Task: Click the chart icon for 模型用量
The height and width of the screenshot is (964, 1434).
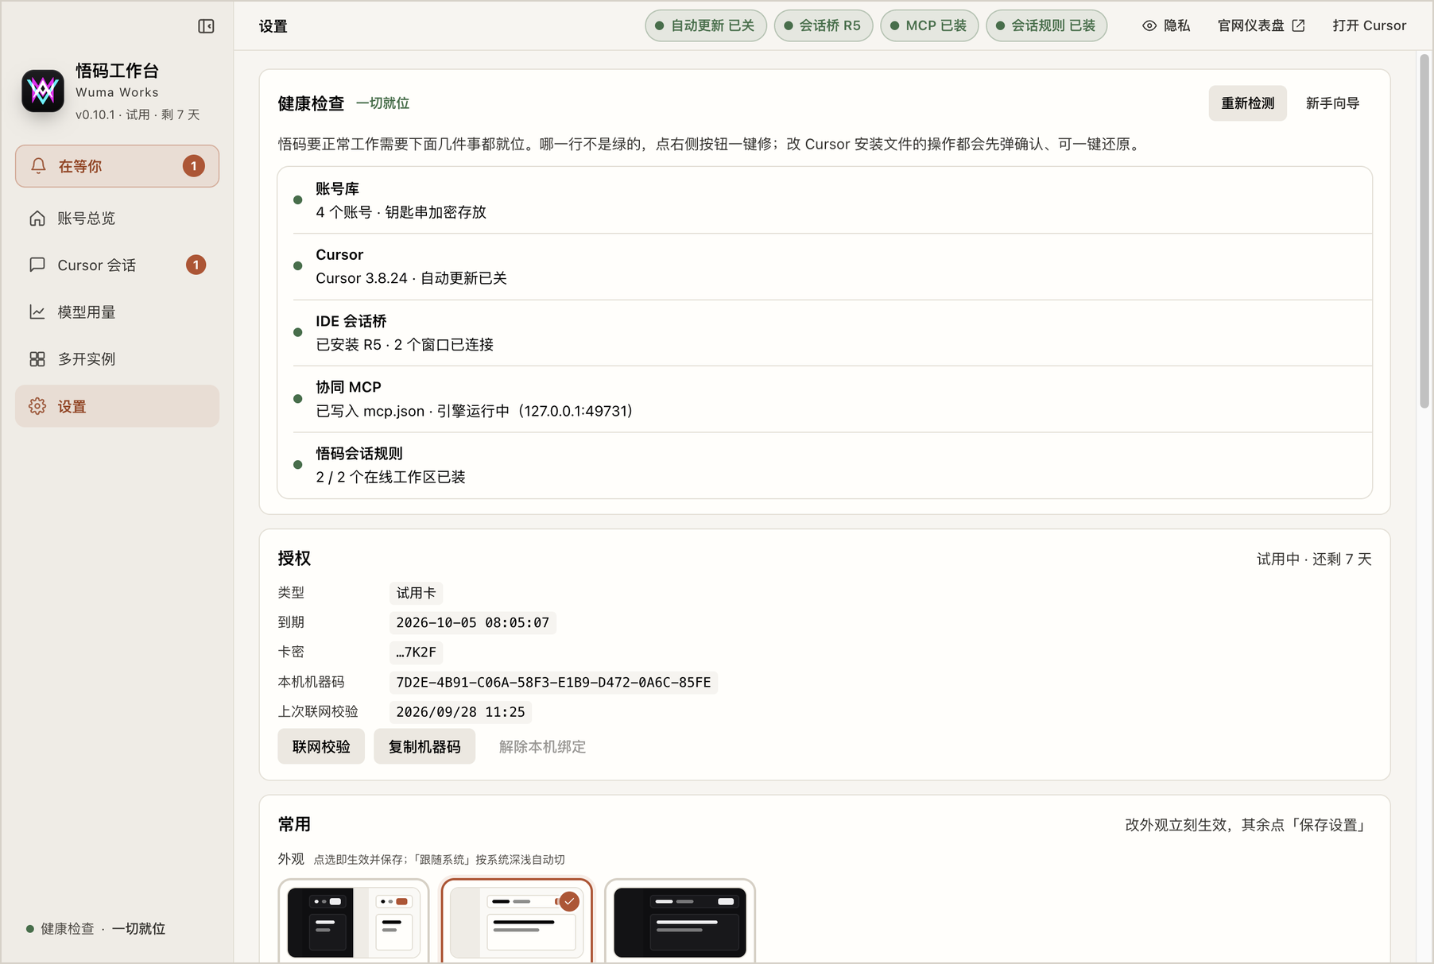Action: pos(37,312)
